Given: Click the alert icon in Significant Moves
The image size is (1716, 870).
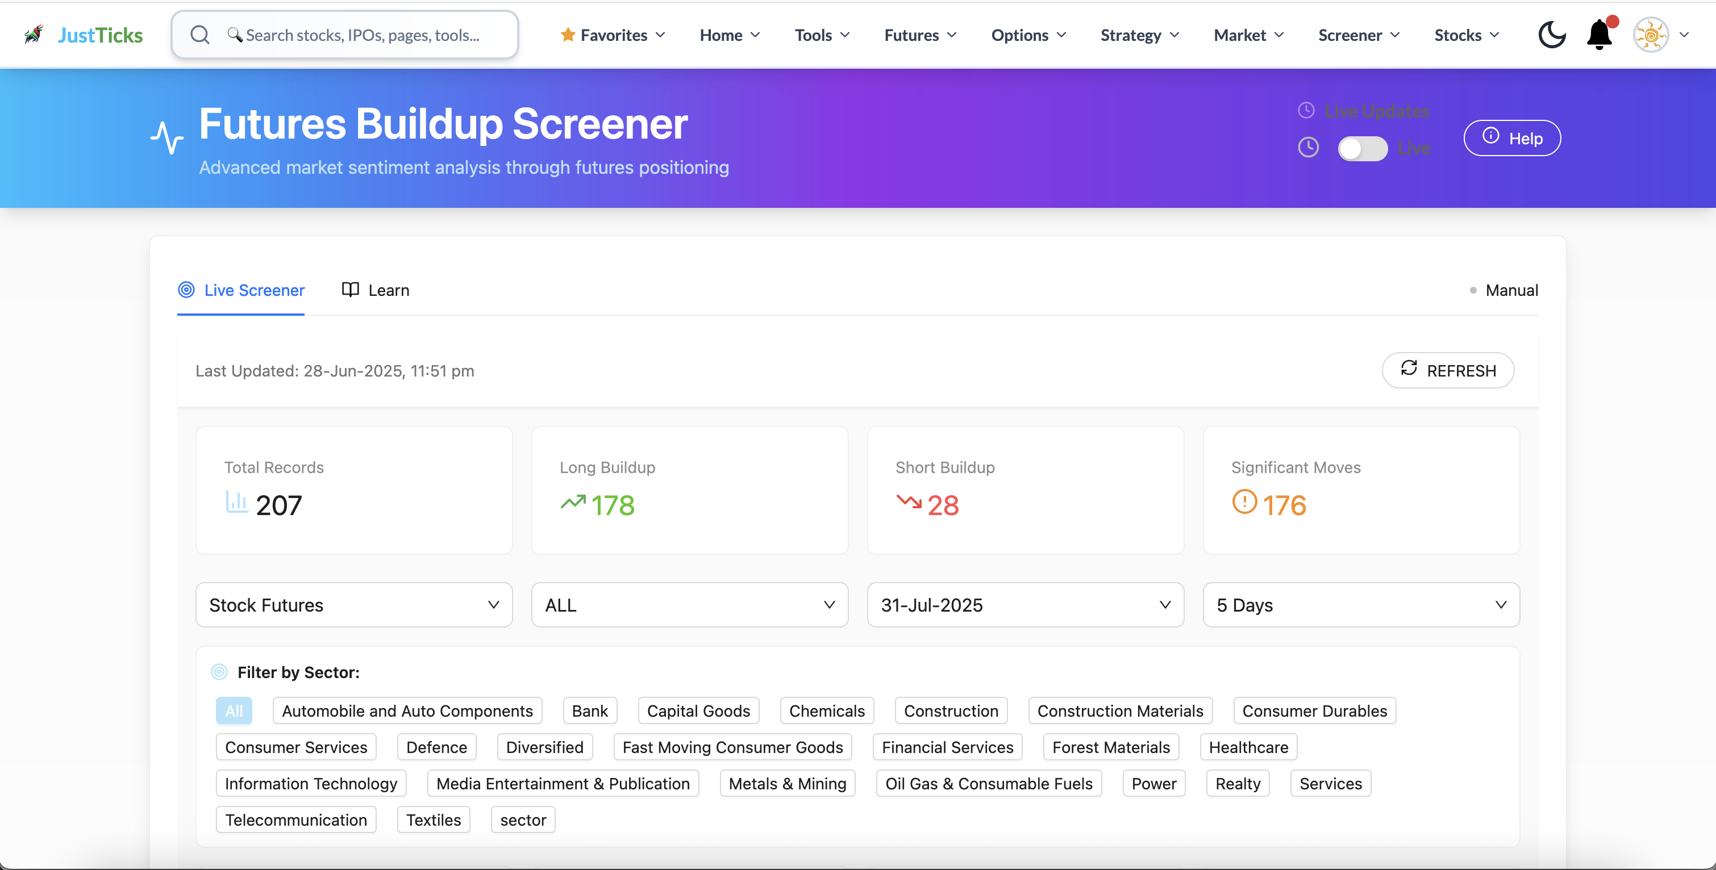Looking at the screenshot, I should click(x=1244, y=502).
